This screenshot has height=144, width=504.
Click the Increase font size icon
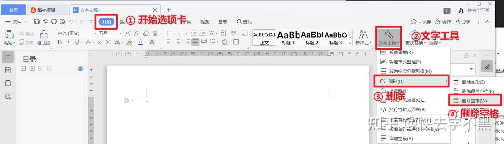click(x=128, y=33)
